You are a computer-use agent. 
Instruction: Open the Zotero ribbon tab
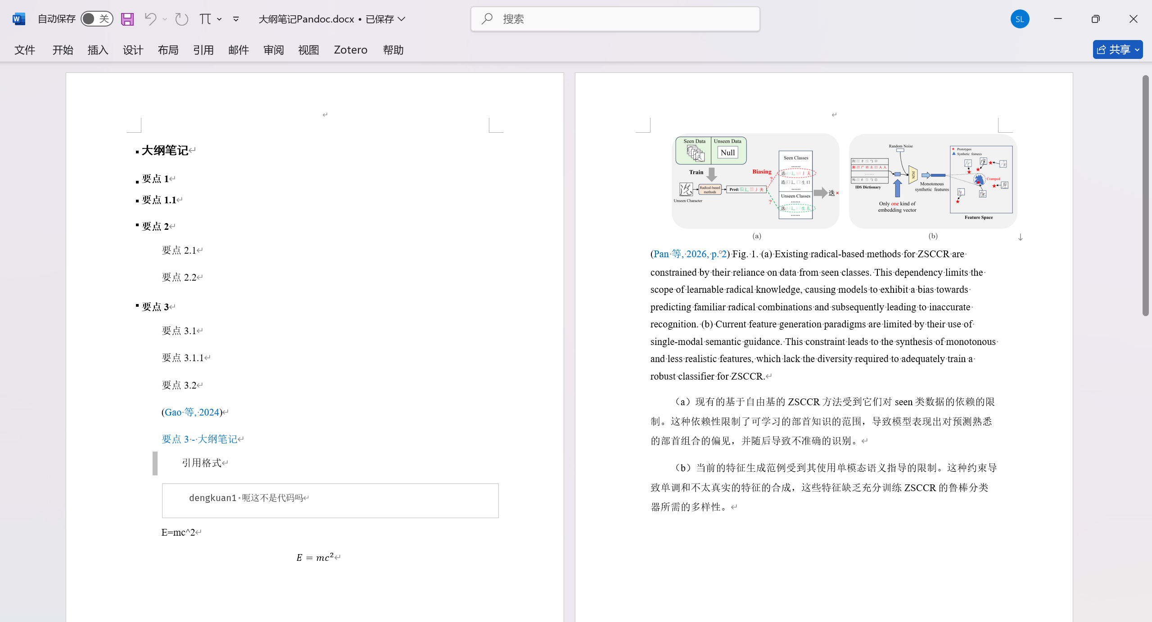tap(350, 50)
